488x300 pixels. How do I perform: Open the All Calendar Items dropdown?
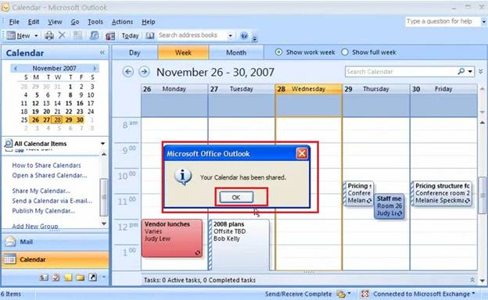tap(102, 144)
